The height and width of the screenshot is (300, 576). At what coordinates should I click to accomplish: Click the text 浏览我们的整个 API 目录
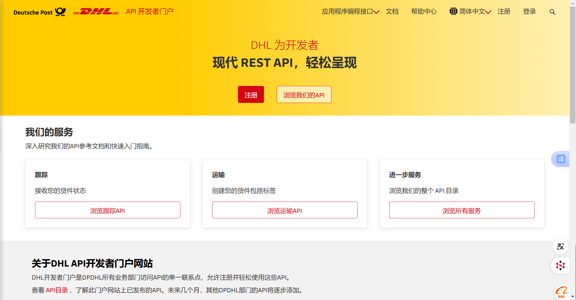(424, 191)
